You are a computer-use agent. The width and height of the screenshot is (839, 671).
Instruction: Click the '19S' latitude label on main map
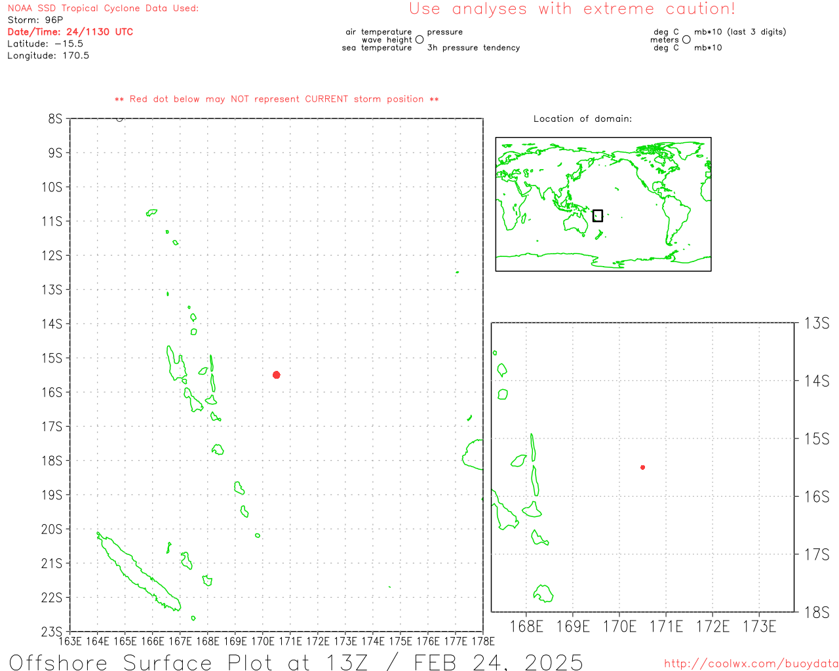pyautogui.click(x=52, y=495)
